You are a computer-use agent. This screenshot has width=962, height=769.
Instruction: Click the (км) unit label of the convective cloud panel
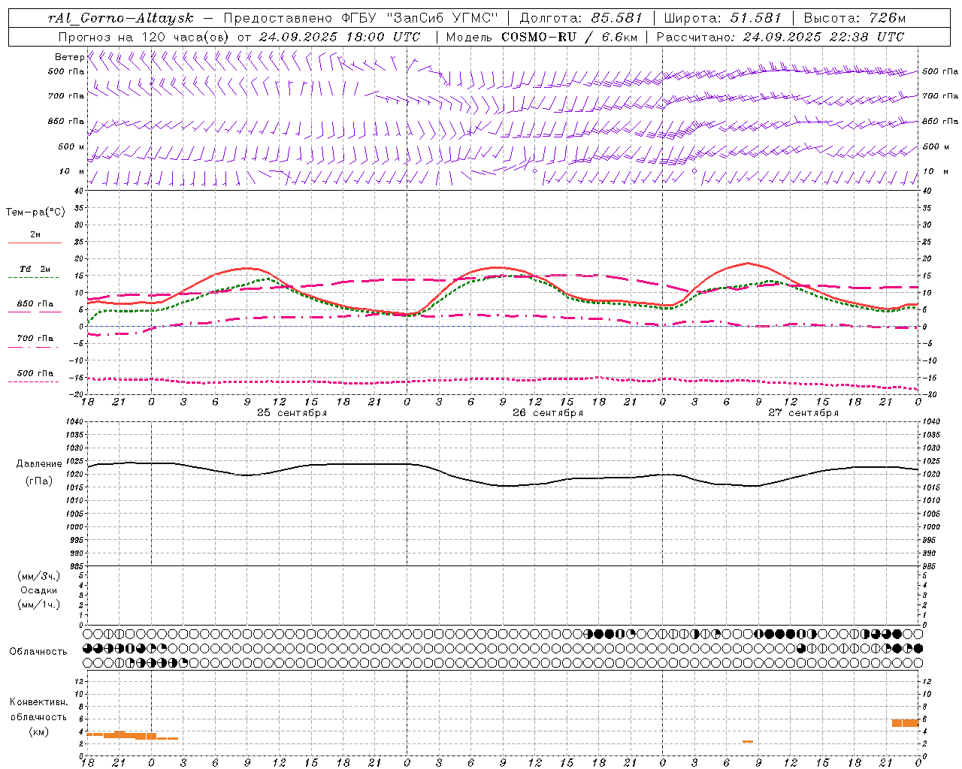pos(38,731)
